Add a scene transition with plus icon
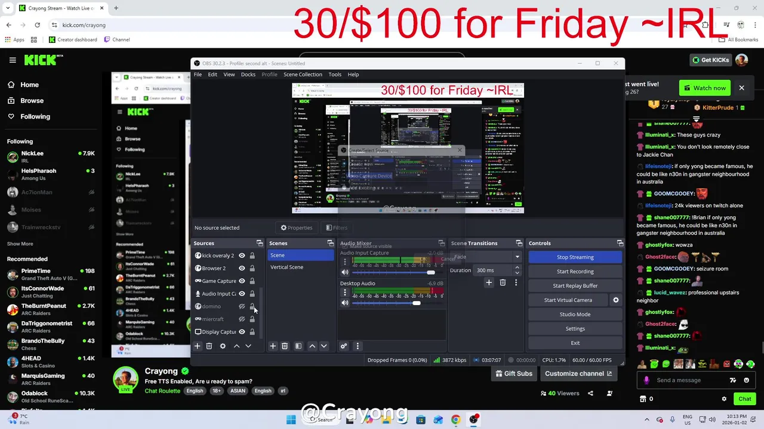Image resolution: width=764 pixels, height=429 pixels. pyautogui.click(x=489, y=282)
